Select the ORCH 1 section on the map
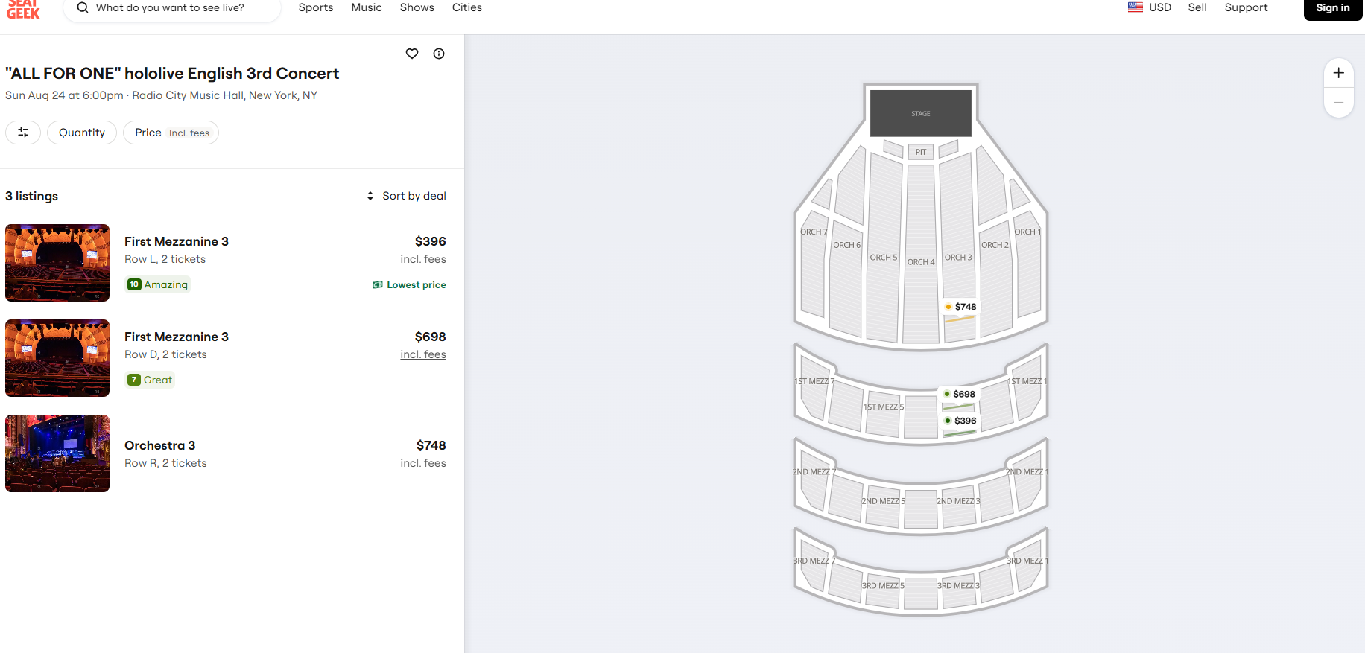 [x=1028, y=264]
